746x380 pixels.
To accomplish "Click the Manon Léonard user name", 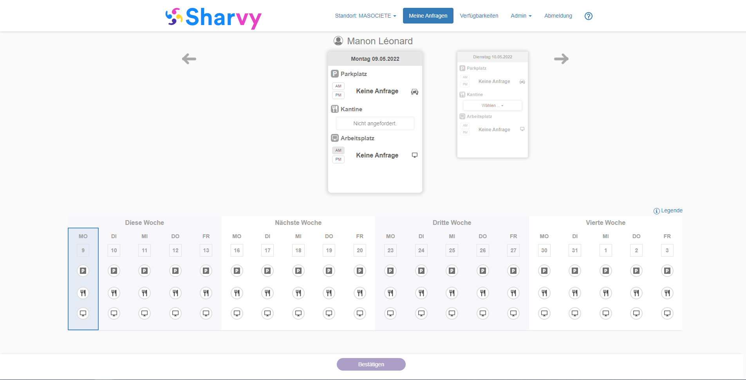I will click(380, 41).
